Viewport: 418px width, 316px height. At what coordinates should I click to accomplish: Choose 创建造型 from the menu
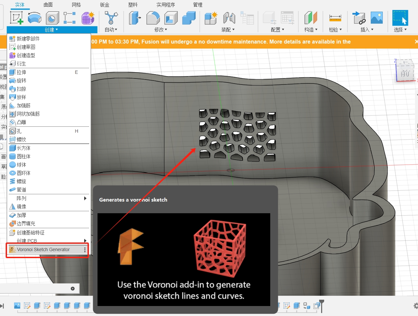coord(49,55)
